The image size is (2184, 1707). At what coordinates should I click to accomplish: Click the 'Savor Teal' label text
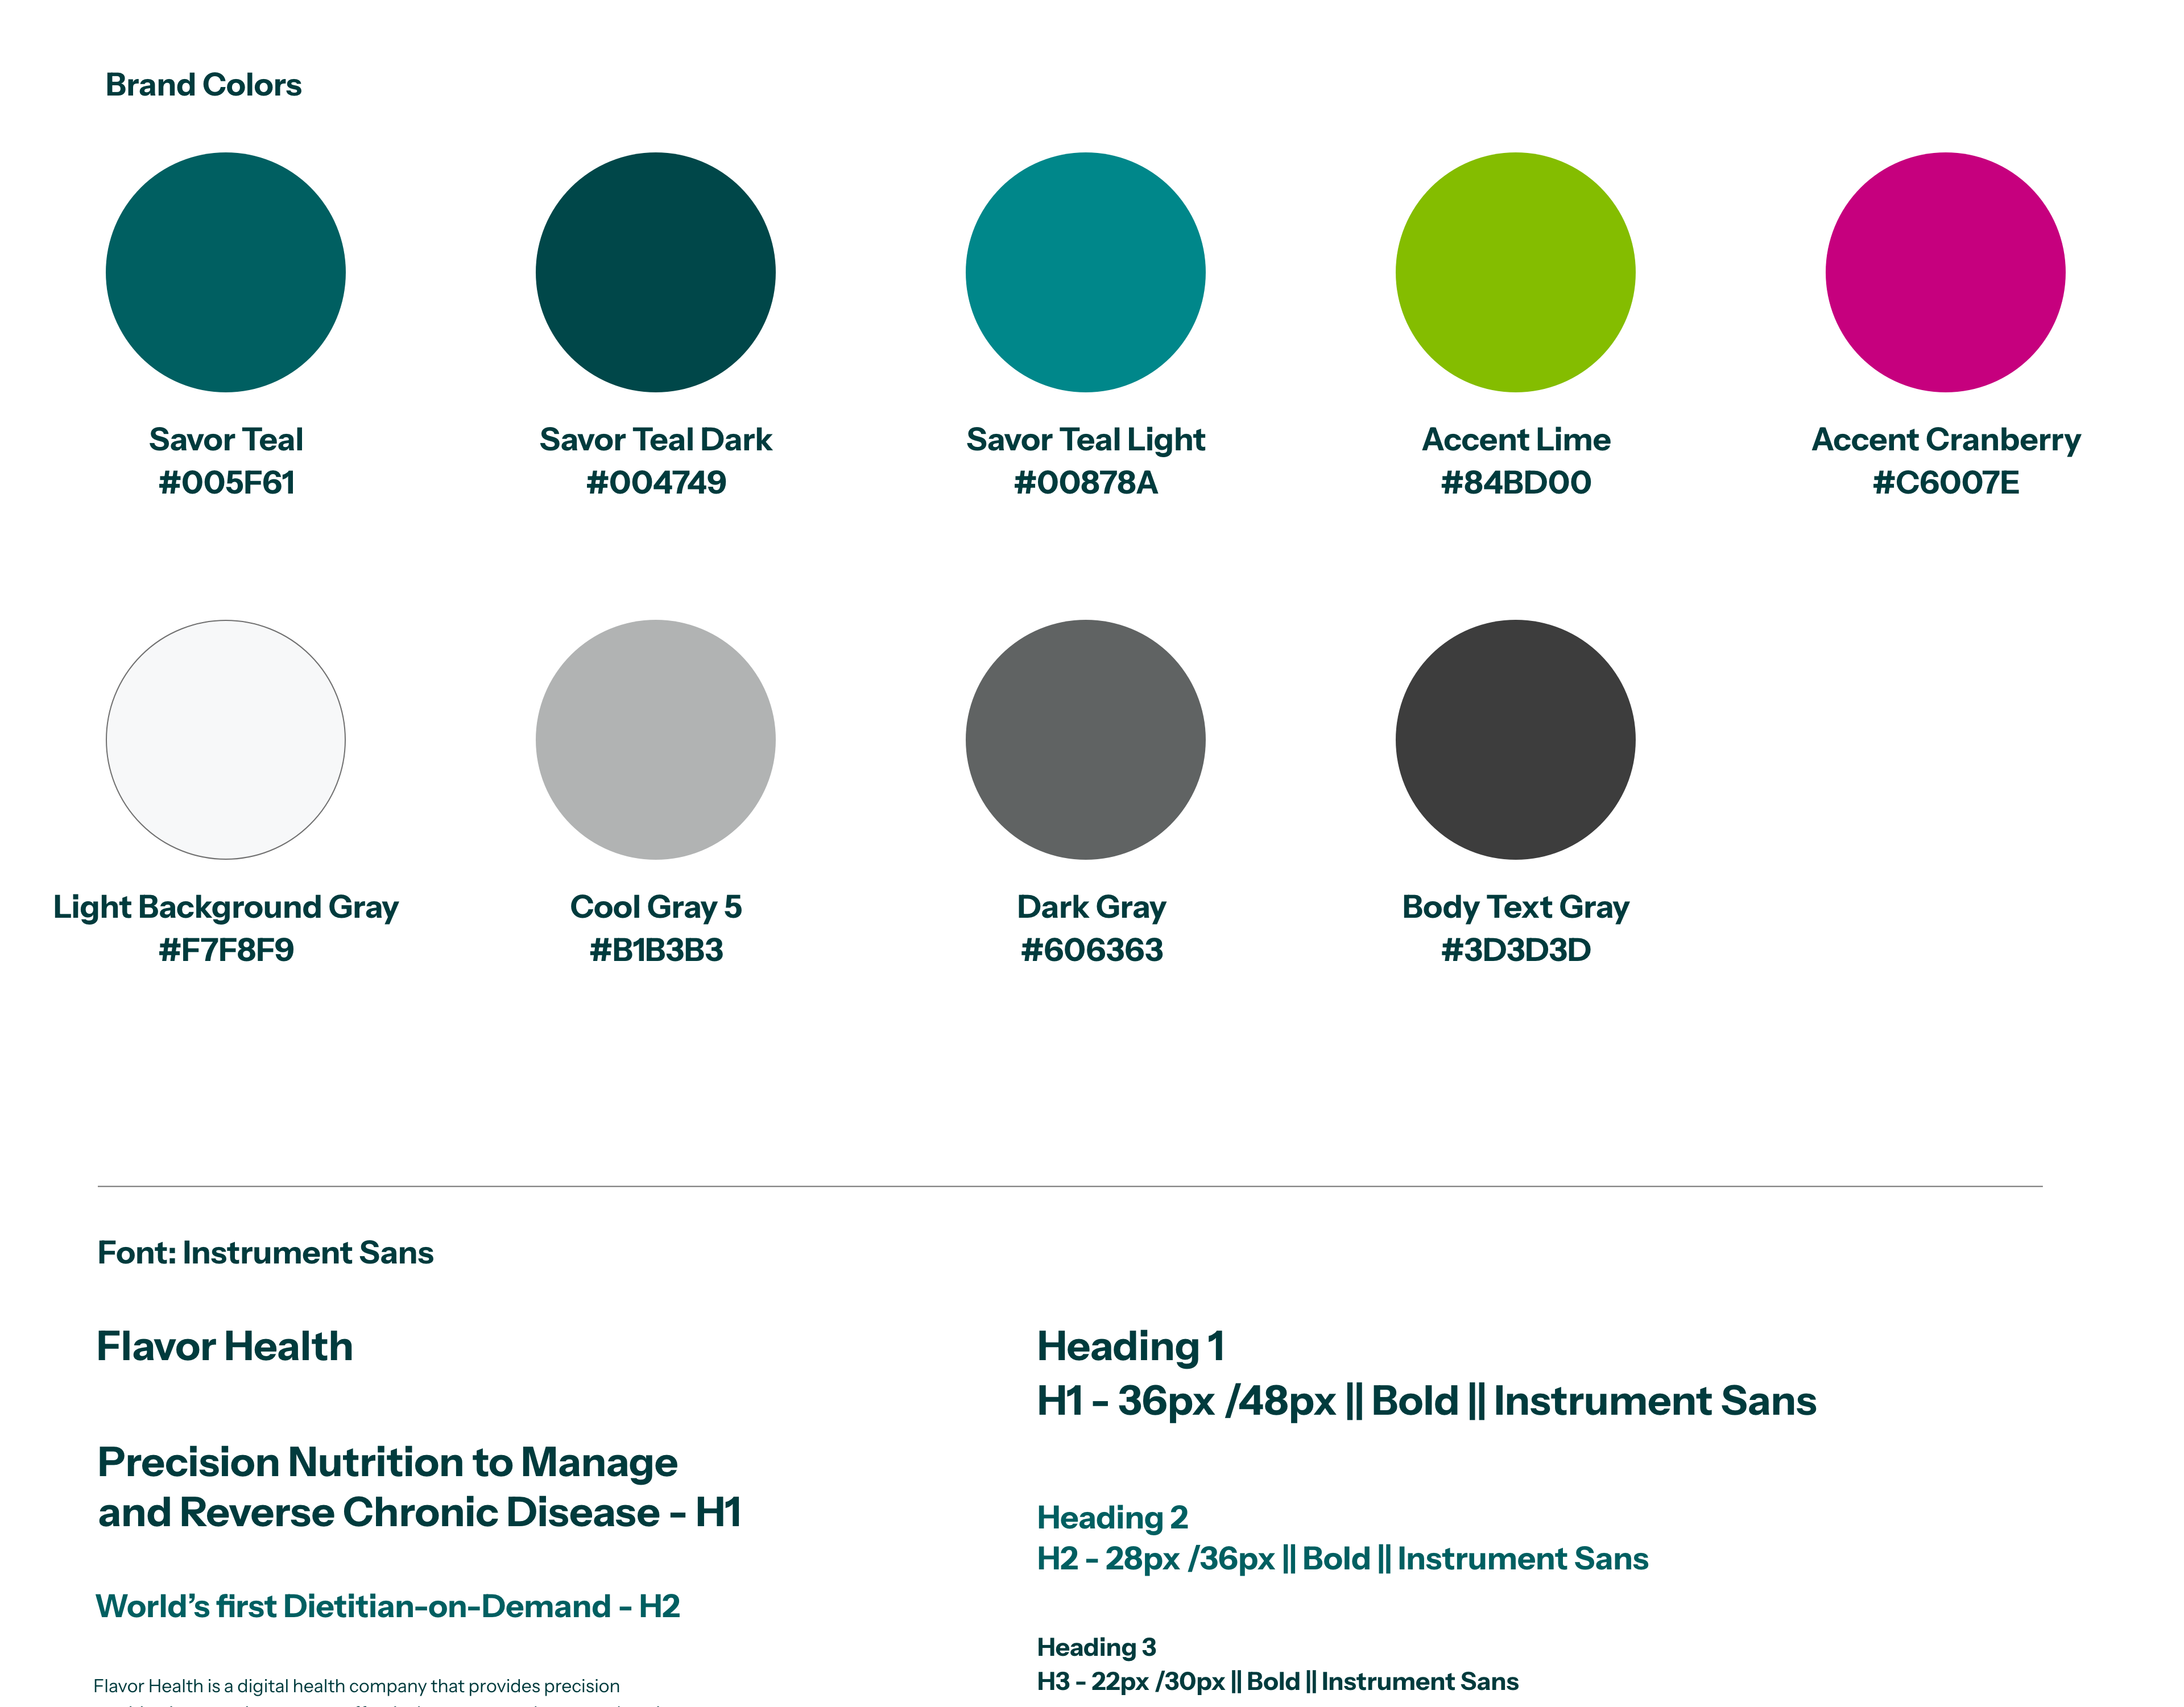(x=226, y=440)
